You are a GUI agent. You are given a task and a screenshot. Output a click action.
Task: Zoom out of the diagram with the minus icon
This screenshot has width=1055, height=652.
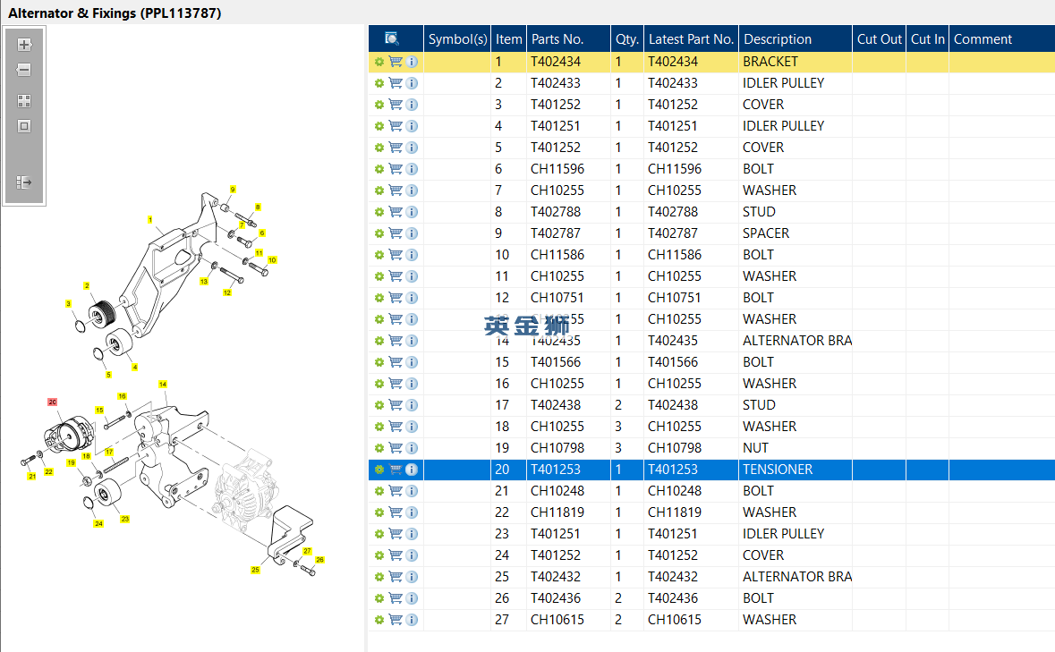[24, 70]
